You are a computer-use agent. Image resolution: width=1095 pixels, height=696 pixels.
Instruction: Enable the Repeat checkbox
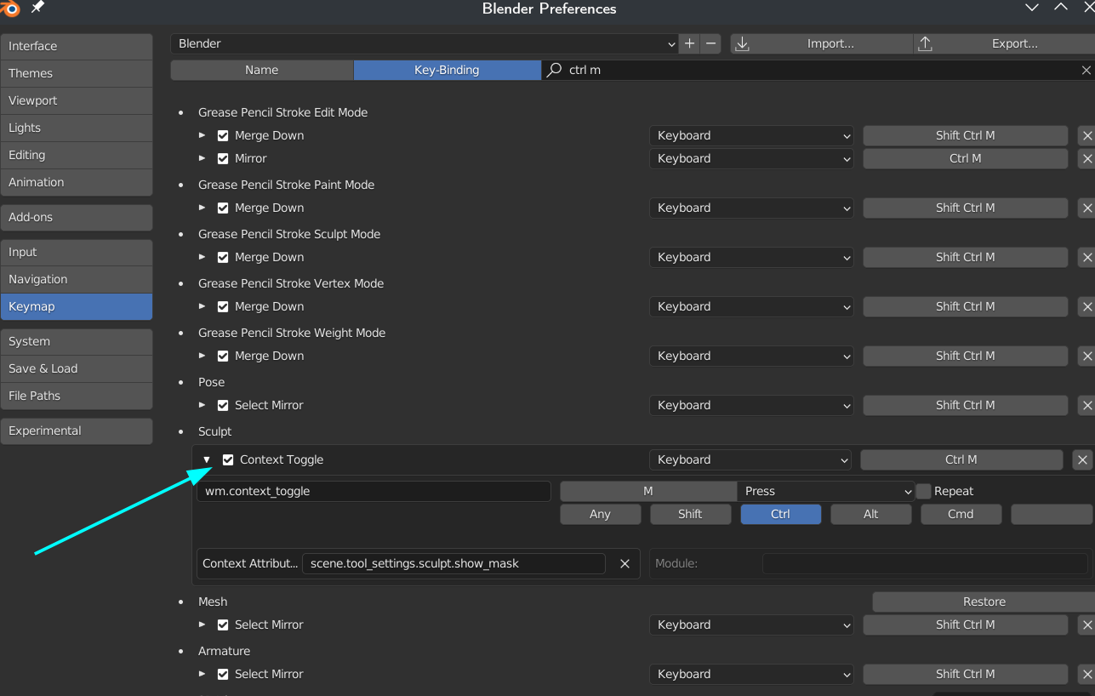924,491
